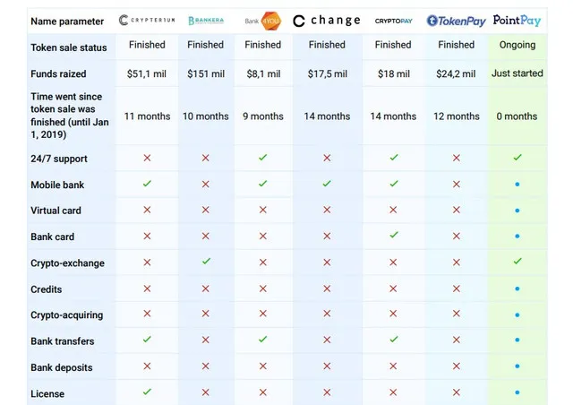Viewport: 573px width, 405px height.
Task: Click Crypterium's License green checkmark
Action: [147, 392]
